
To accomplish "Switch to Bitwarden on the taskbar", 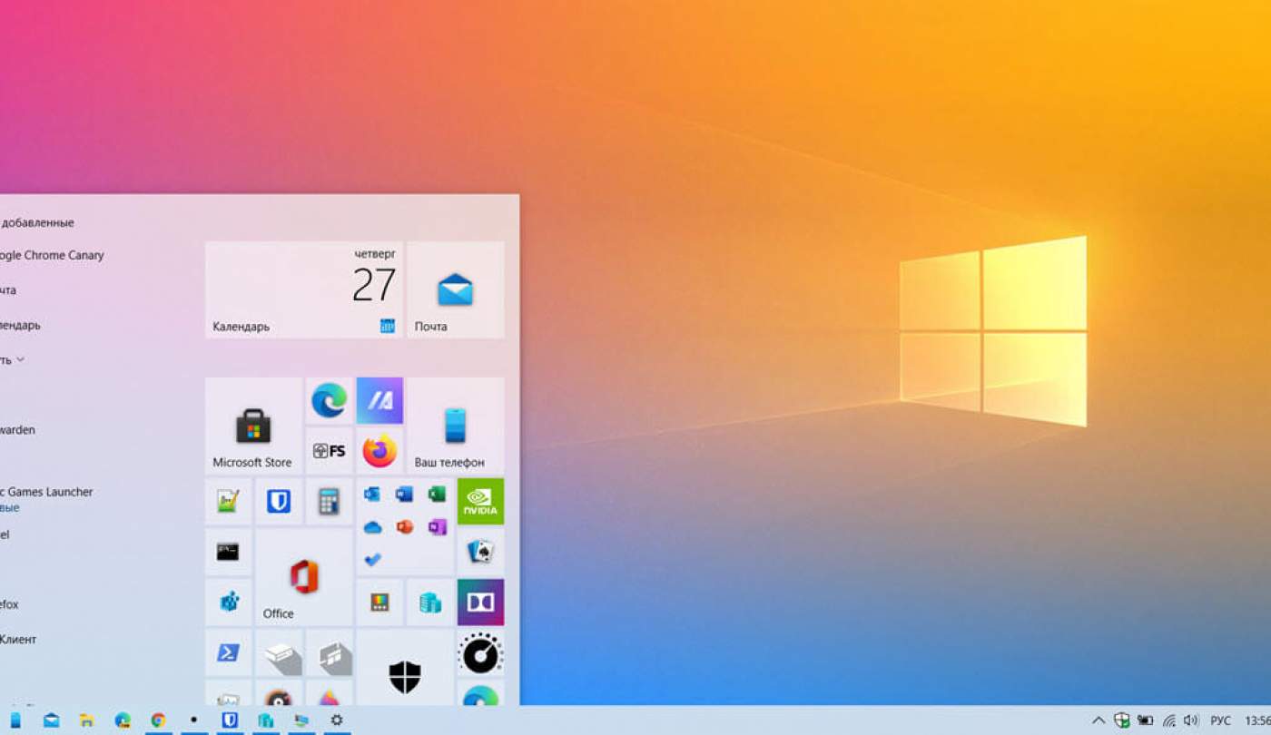I will [x=230, y=720].
